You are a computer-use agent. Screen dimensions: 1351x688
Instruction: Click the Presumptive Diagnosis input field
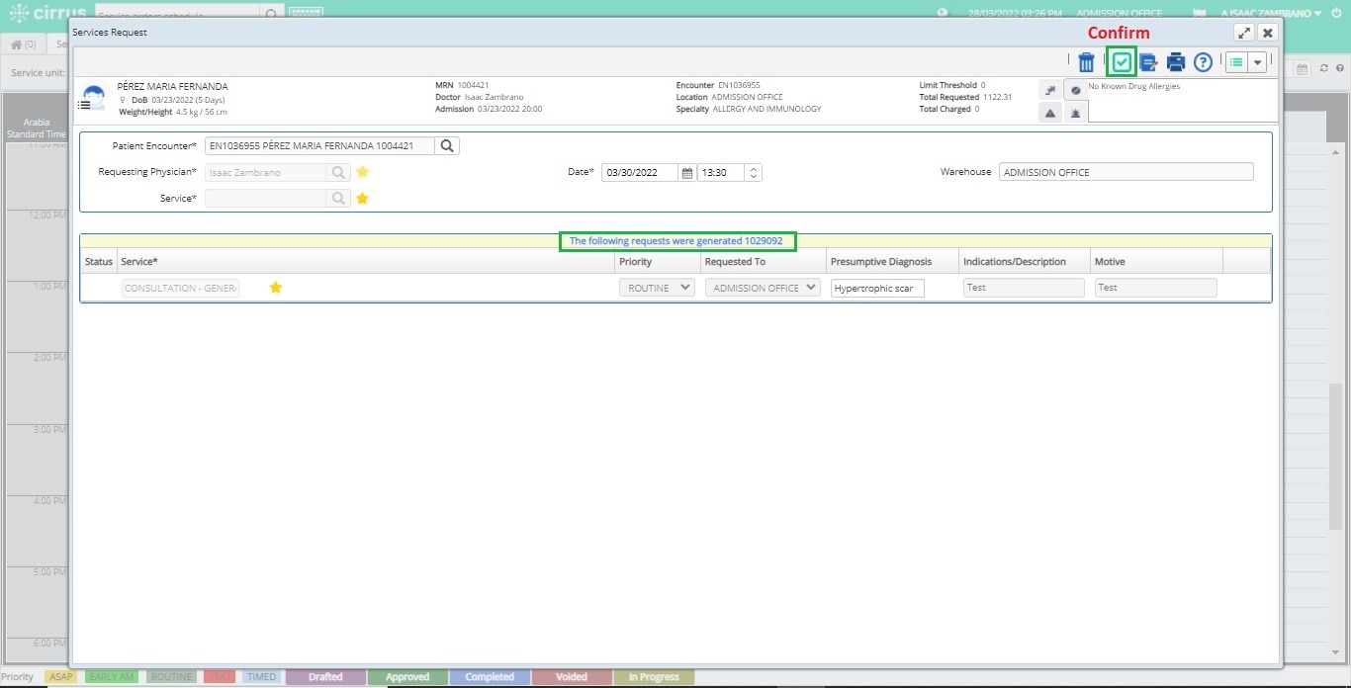coord(877,288)
